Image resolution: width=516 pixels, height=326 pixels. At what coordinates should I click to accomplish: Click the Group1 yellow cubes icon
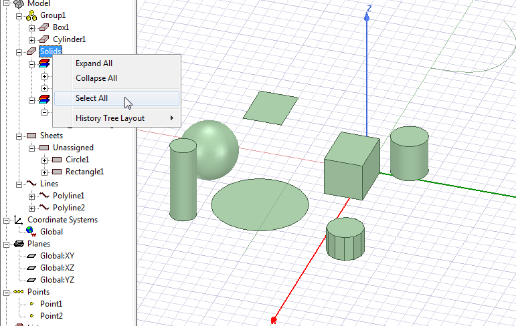(x=31, y=15)
